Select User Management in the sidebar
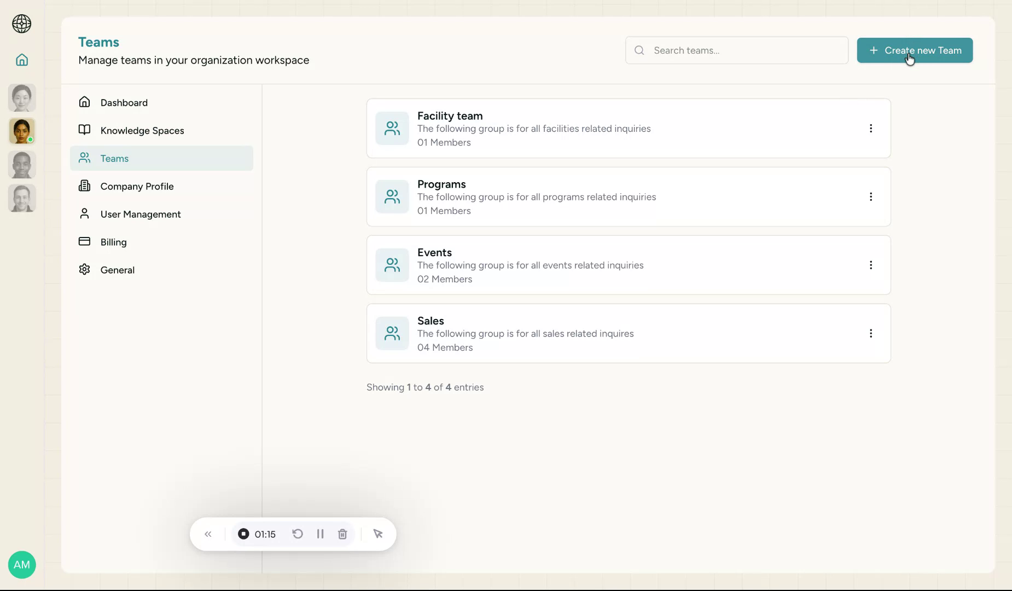 140,214
